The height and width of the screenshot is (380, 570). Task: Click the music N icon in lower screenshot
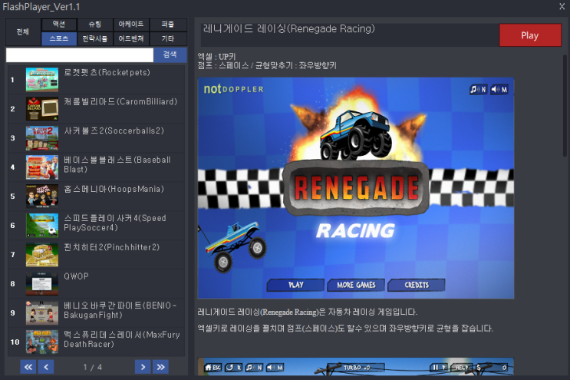coord(254,368)
